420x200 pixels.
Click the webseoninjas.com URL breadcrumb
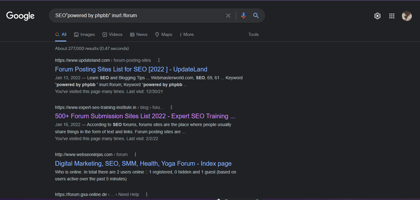coord(91,154)
